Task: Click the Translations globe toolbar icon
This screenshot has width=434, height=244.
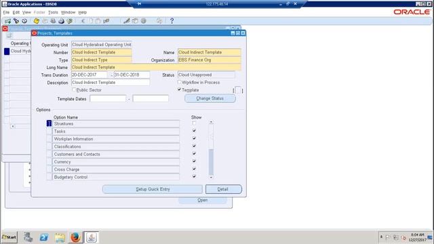Action: click(143, 21)
